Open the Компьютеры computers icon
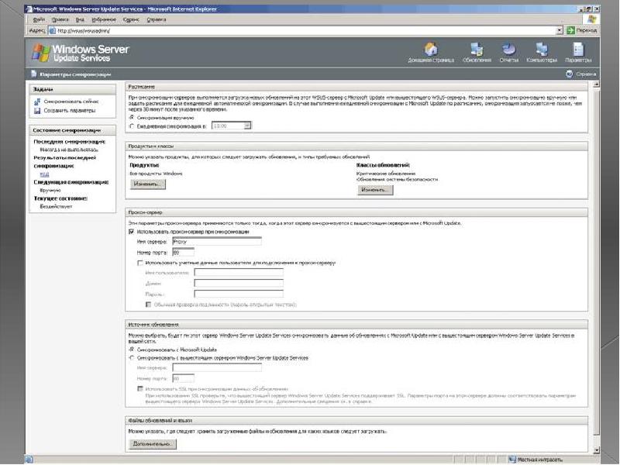Image resolution: width=620 pixels, height=465 pixels. [x=541, y=50]
